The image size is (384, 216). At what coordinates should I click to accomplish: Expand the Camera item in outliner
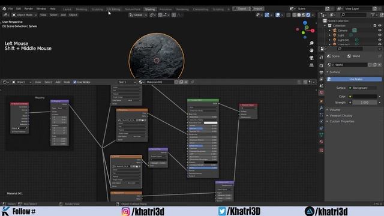click(329, 31)
